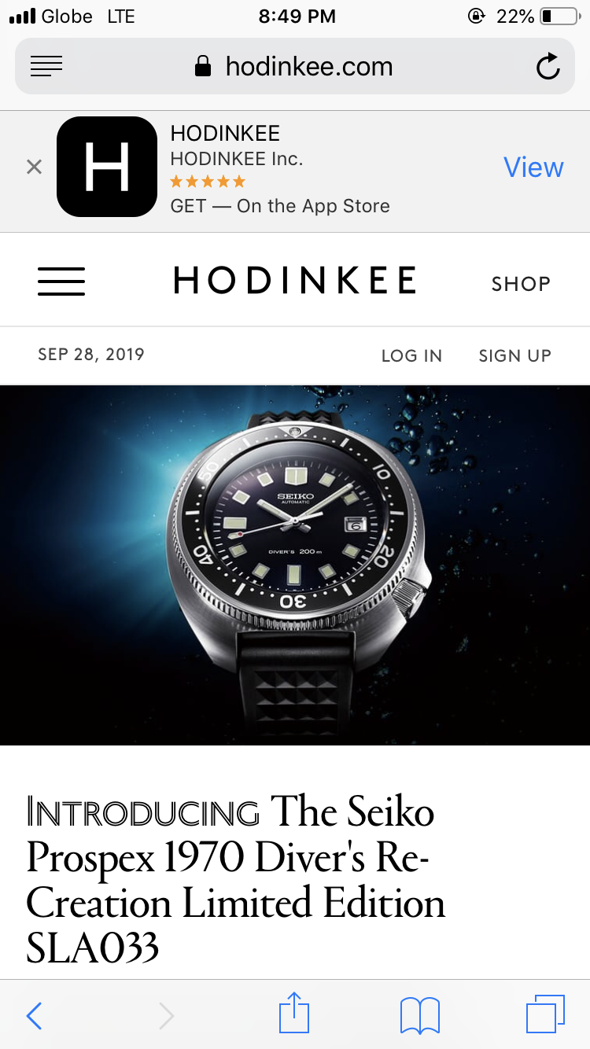Open the Seiko Prospex SLA033 article headline
590x1049 pixels.
pyautogui.click(x=236, y=879)
